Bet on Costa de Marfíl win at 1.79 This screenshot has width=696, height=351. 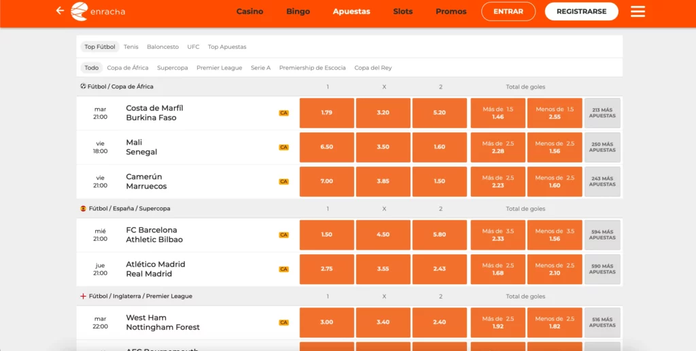click(327, 113)
